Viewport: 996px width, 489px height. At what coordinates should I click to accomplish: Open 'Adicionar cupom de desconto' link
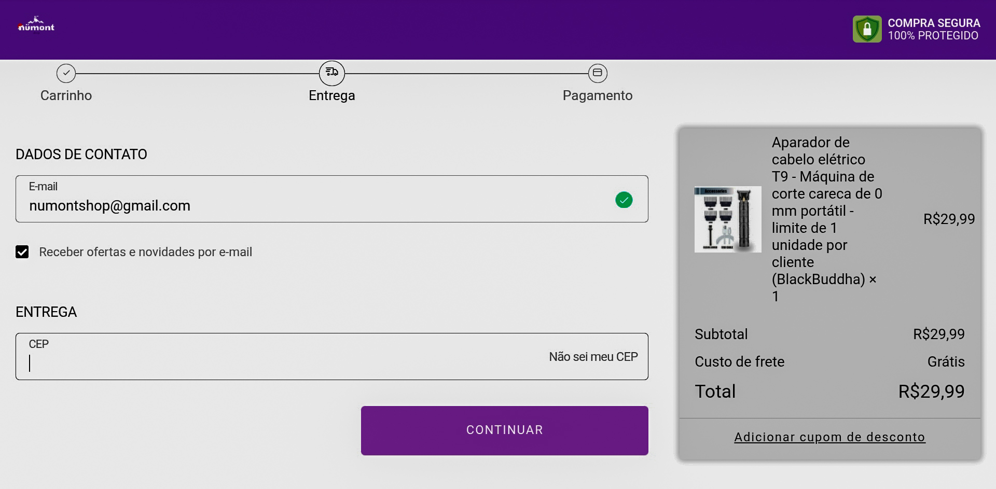click(829, 437)
